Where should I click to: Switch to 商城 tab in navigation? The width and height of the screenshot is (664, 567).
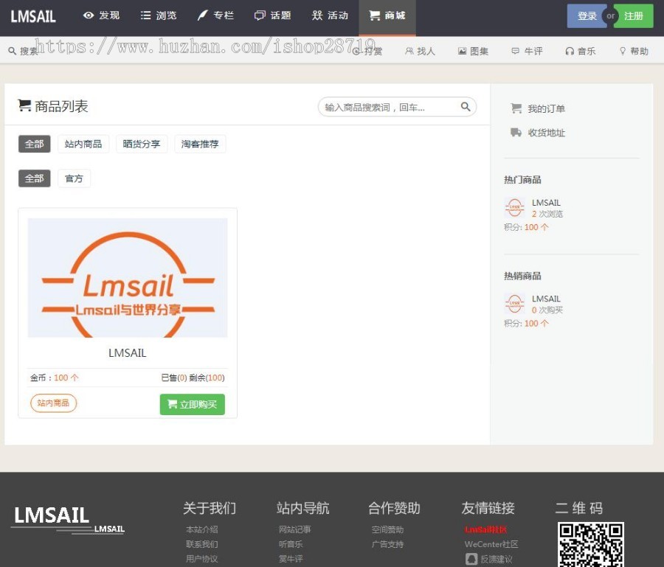click(387, 15)
